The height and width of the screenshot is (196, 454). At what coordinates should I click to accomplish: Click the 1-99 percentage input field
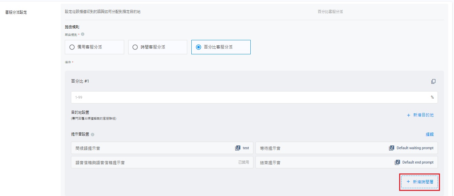click(254, 97)
